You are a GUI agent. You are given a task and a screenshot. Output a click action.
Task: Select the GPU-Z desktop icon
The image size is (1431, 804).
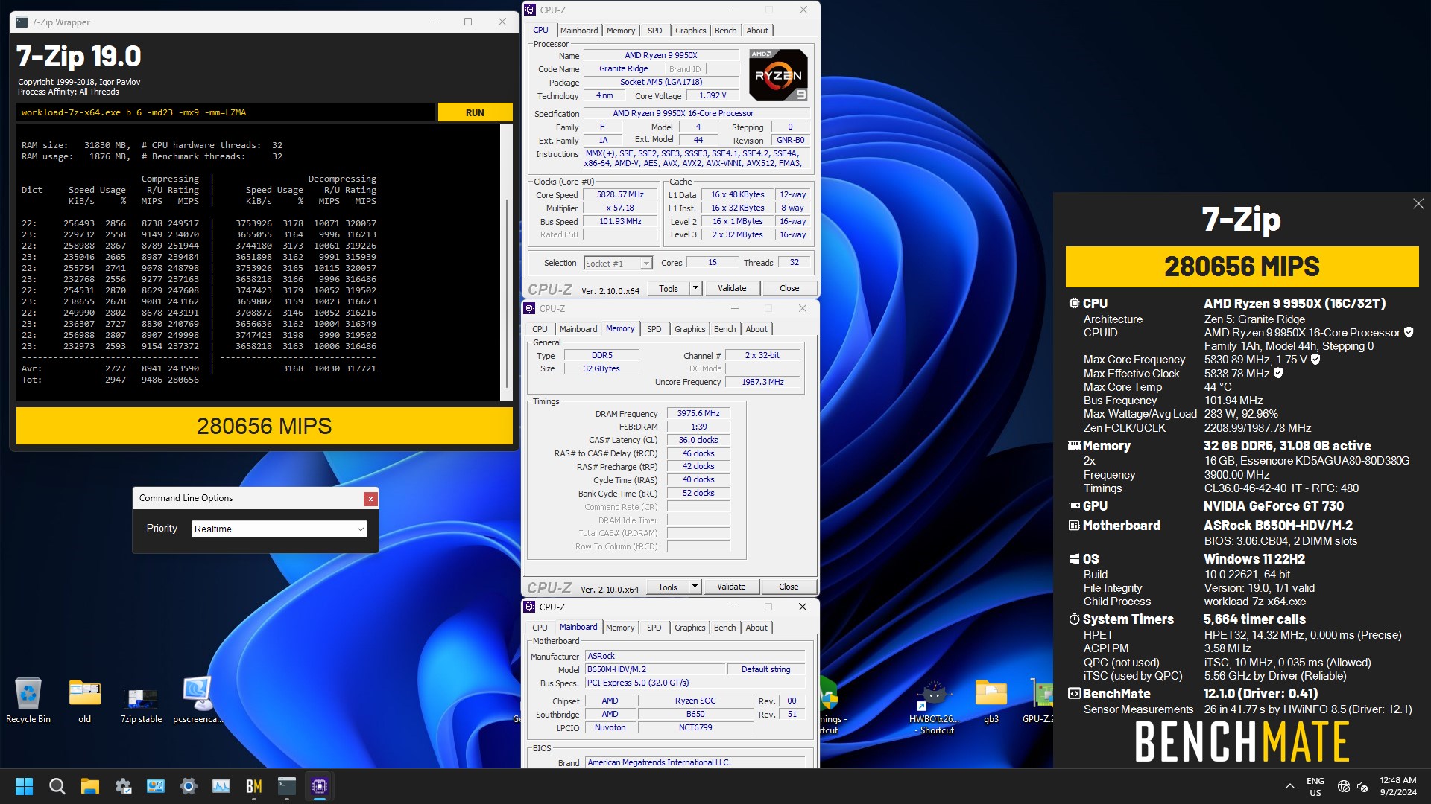click(1039, 701)
